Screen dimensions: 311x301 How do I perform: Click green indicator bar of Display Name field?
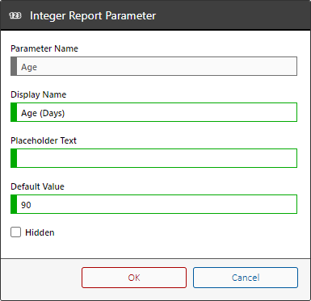point(14,112)
